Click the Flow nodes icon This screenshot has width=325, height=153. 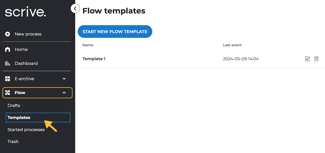(x=8, y=93)
